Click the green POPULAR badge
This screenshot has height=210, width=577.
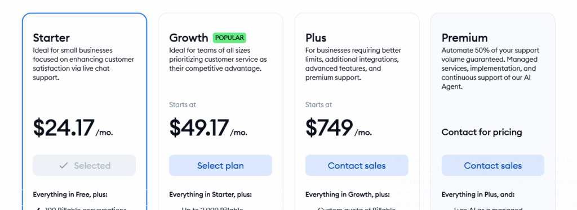229,38
